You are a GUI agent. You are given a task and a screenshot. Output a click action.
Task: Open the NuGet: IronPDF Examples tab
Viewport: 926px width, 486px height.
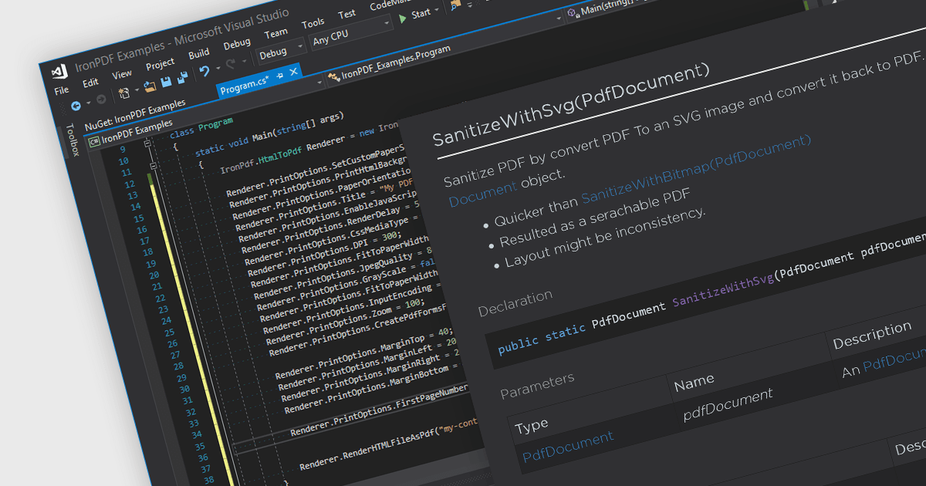pyautogui.click(x=135, y=114)
